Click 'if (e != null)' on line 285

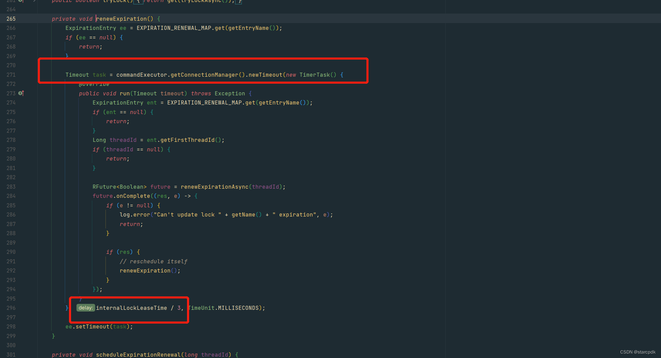pos(130,205)
